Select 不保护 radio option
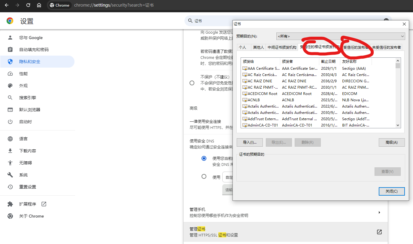This screenshot has width=413, height=244. pyautogui.click(x=192, y=83)
